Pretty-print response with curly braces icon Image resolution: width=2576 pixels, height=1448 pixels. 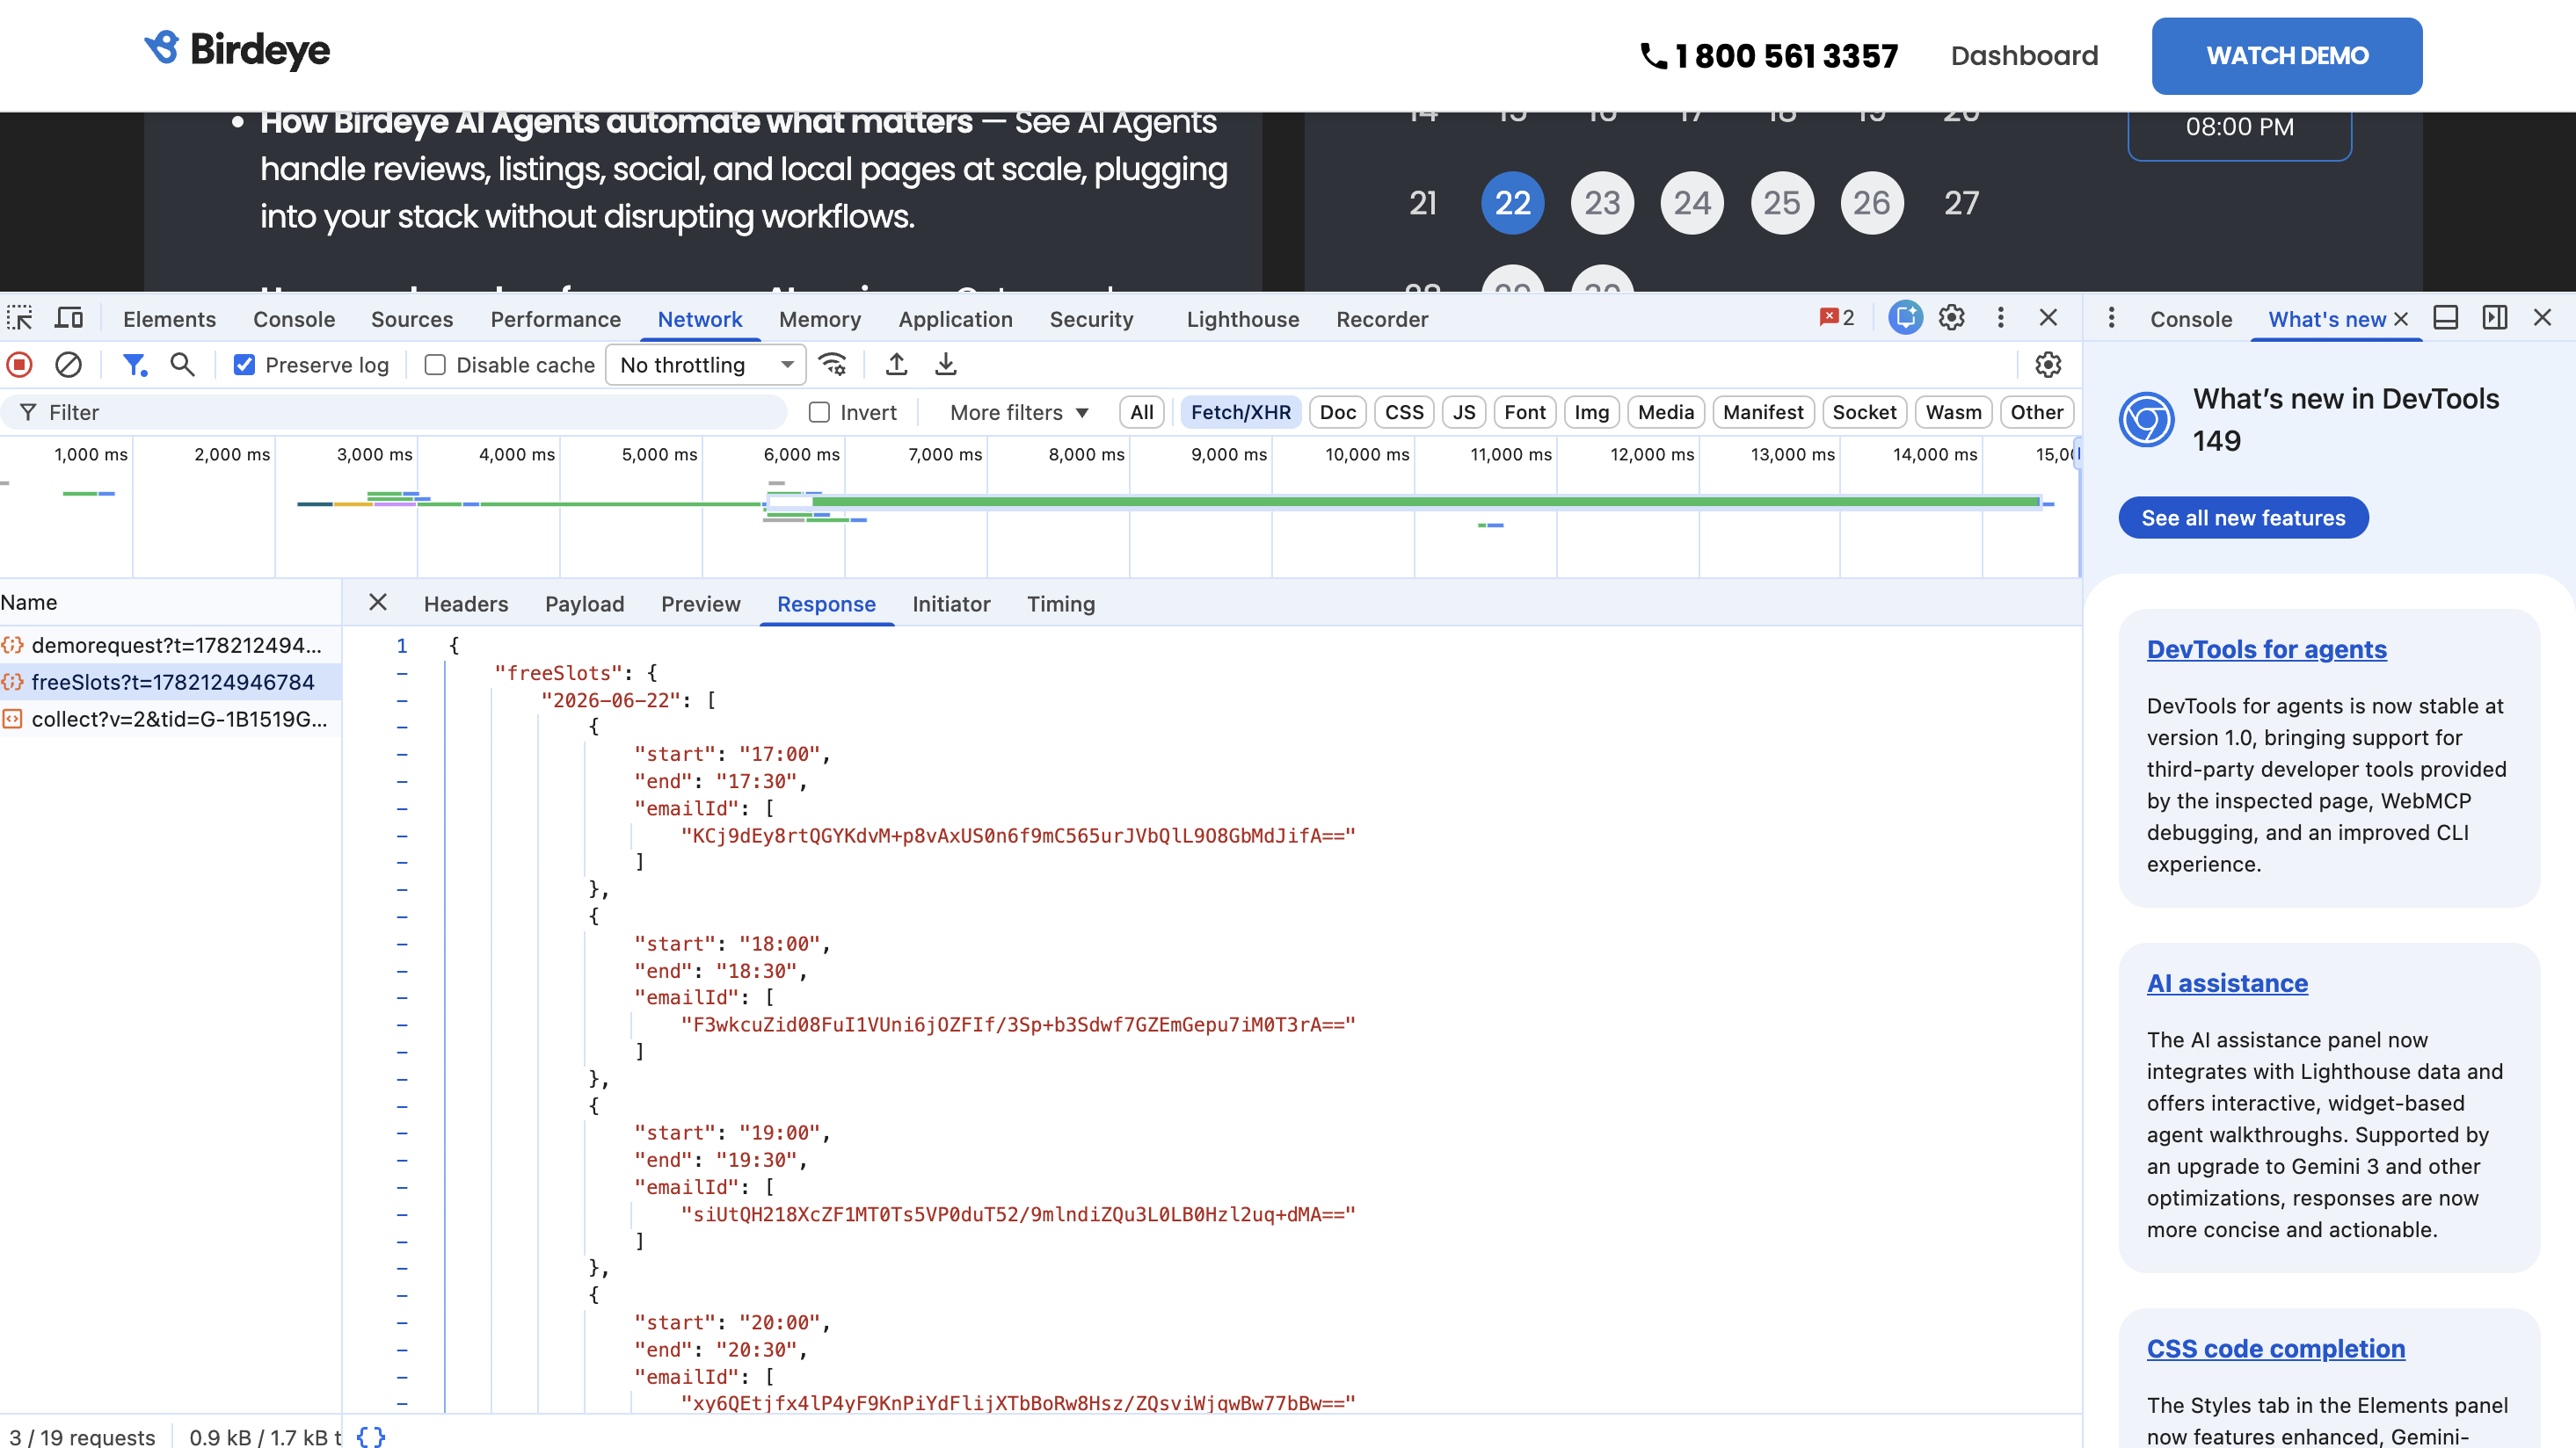(370, 1437)
